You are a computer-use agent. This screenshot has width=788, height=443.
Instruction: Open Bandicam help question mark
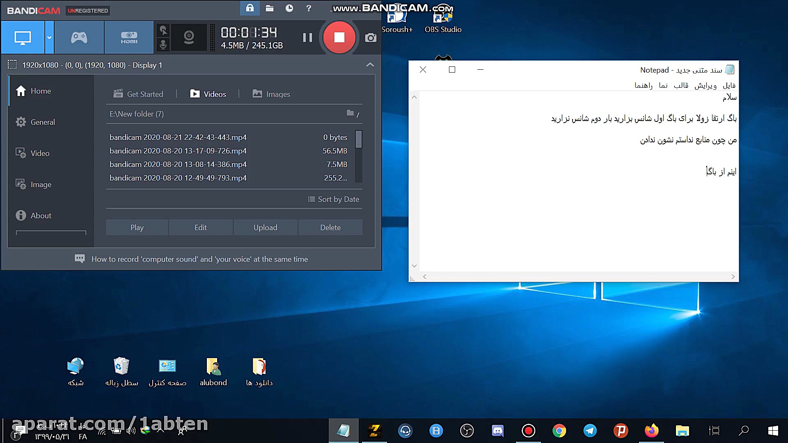309,8
